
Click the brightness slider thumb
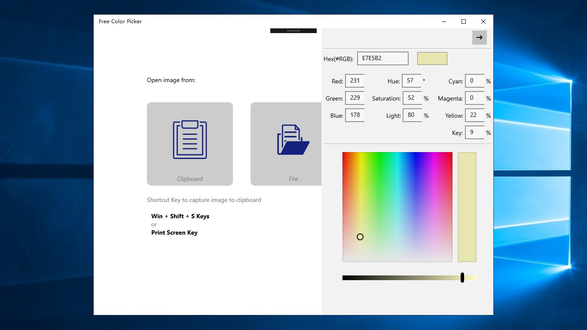click(x=462, y=278)
